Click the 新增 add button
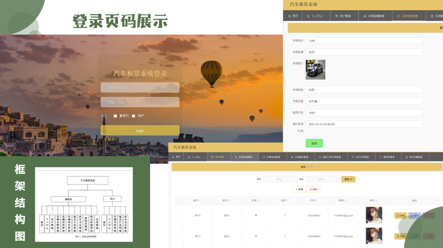This screenshot has height=248, width=443. click(299, 190)
